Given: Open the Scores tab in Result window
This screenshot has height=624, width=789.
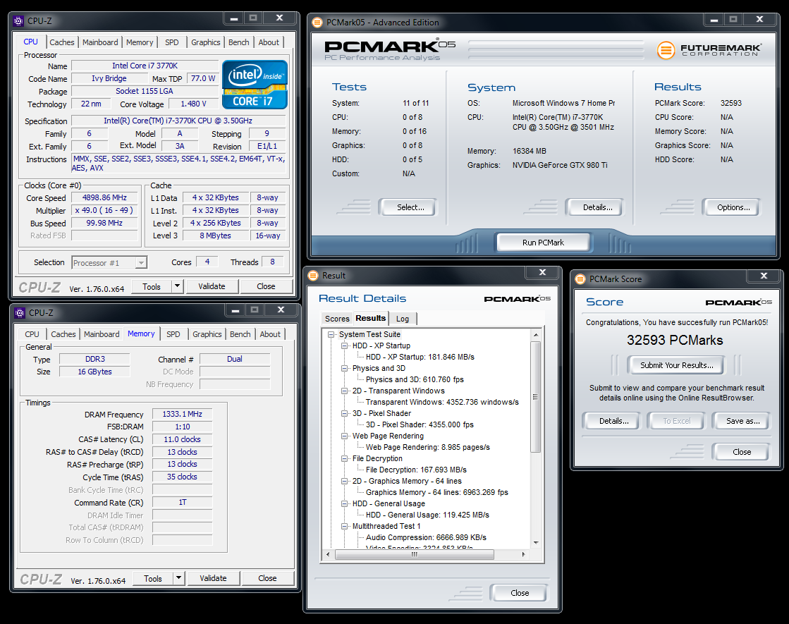Looking at the screenshot, I should pyautogui.click(x=337, y=319).
